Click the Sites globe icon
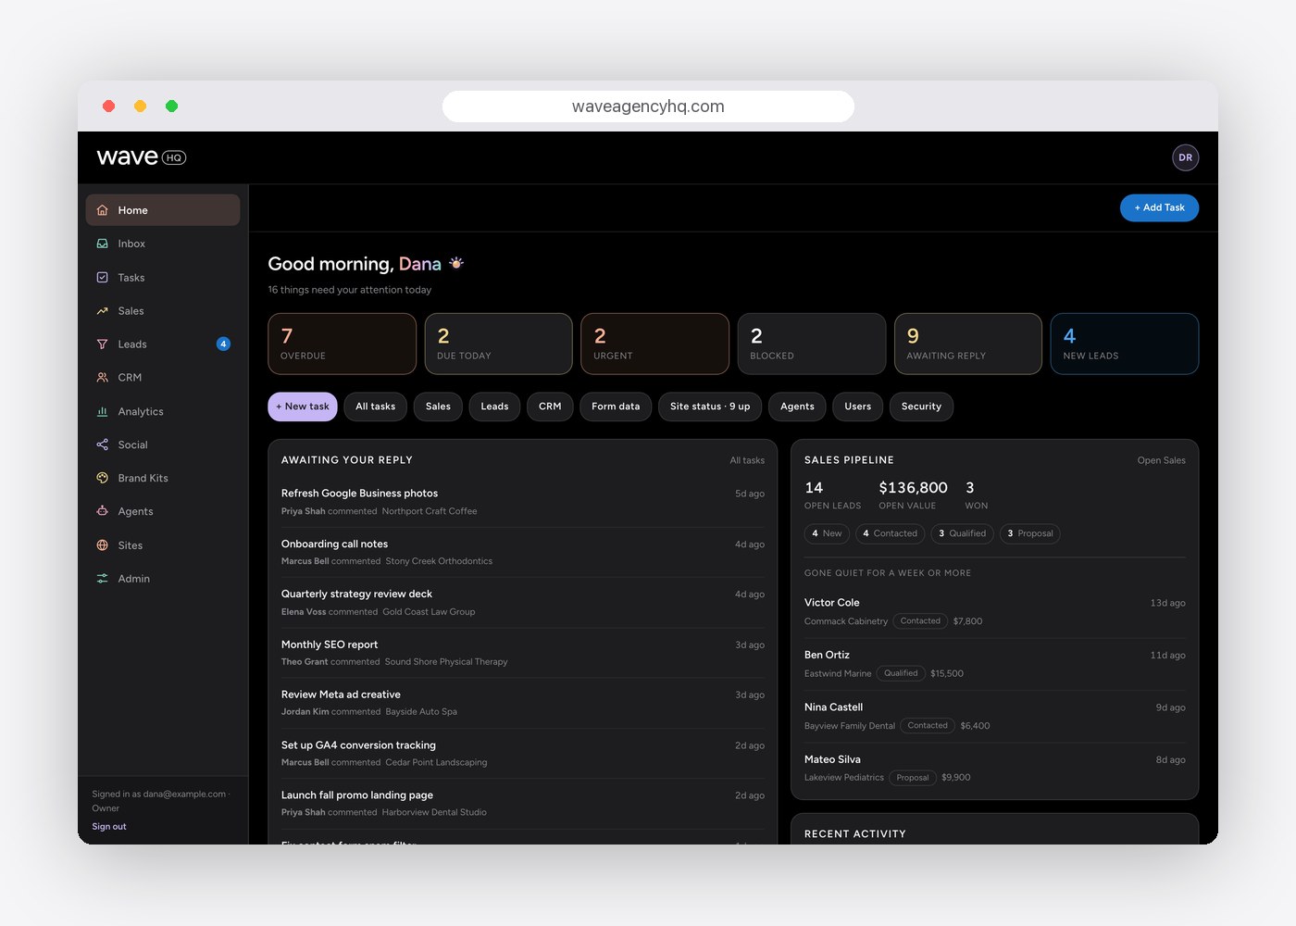Viewport: 1296px width, 926px height. (103, 545)
